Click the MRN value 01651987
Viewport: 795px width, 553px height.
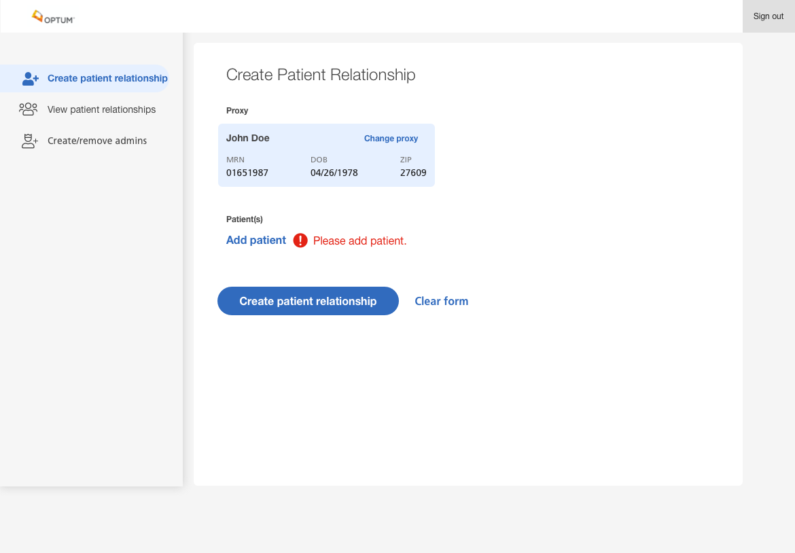click(247, 173)
